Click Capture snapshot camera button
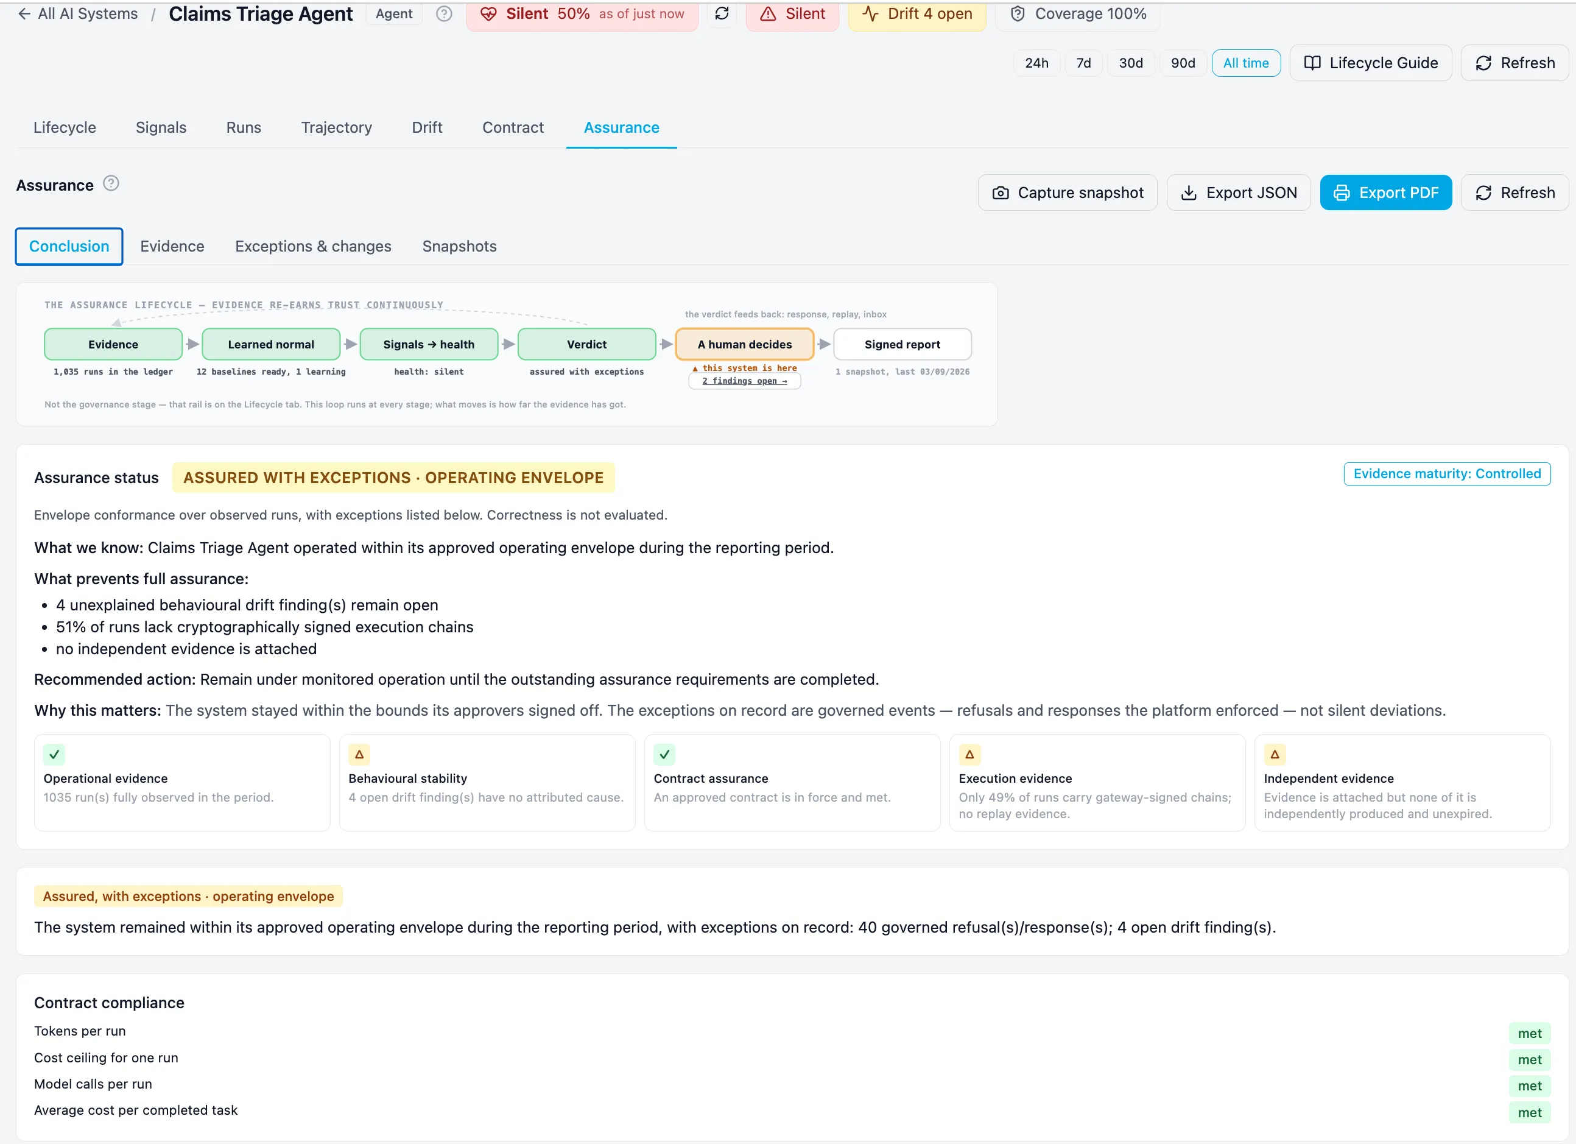This screenshot has width=1576, height=1144. pyautogui.click(x=1068, y=192)
